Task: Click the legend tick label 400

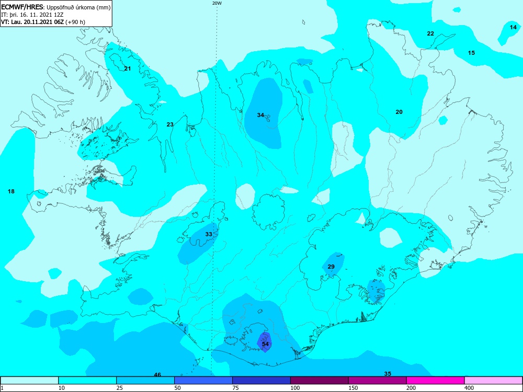Action: tap(469, 388)
